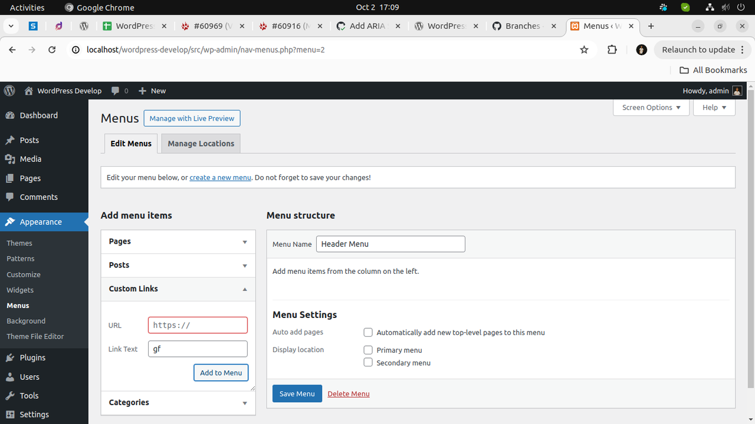
Task: Click the Posts pushpin icon in the sidebar
Action: point(10,140)
